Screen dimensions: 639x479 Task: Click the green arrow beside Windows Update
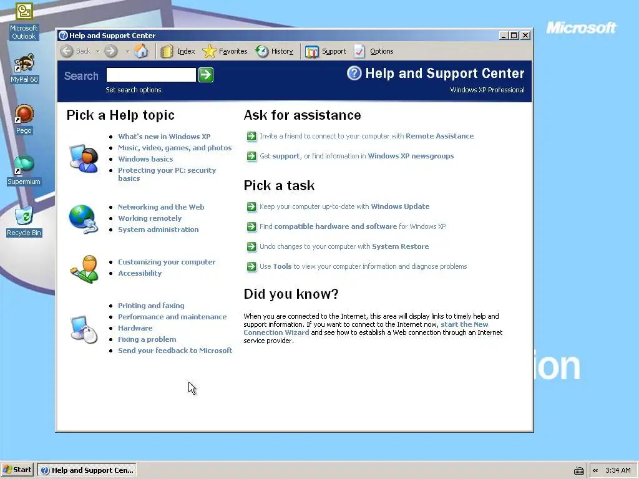point(252,206)
